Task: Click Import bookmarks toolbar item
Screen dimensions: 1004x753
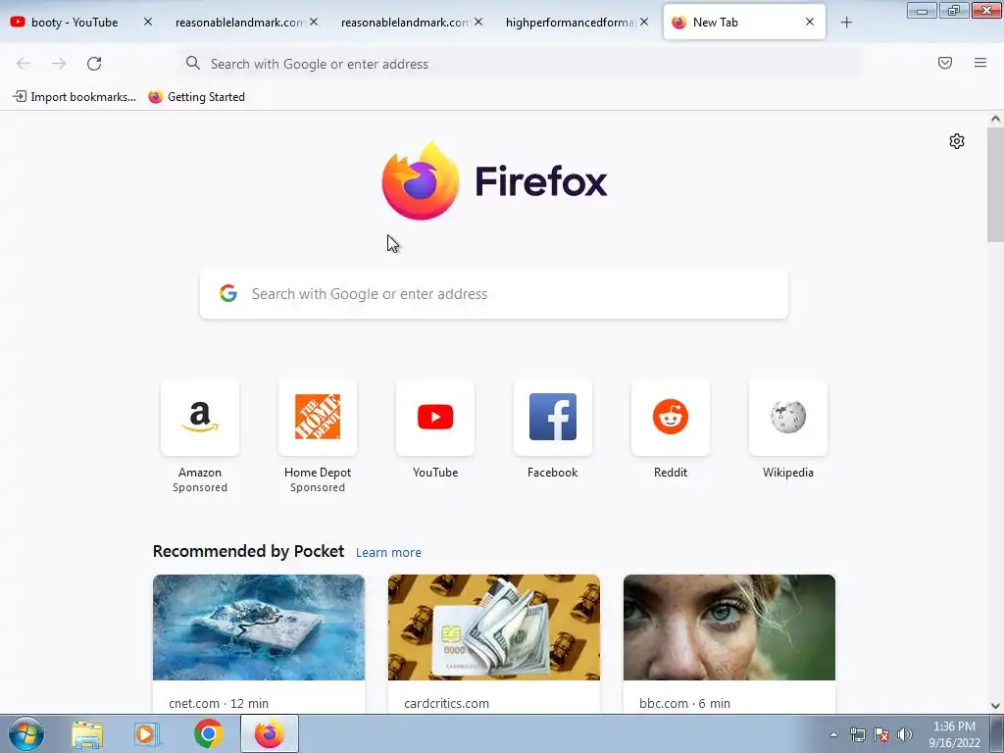Action: point(75,97)
